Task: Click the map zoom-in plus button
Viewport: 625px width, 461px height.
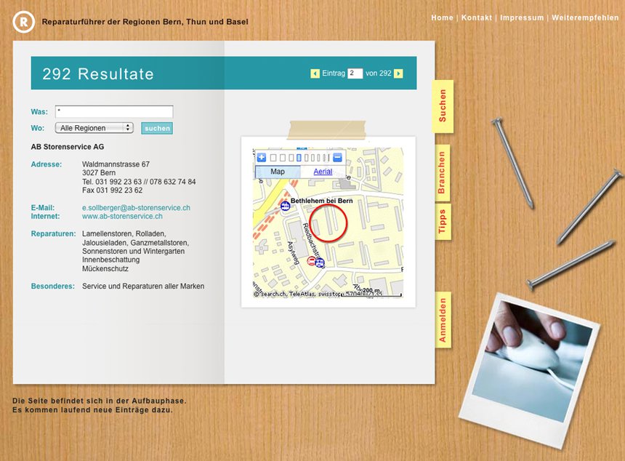Action: point(262,157)
